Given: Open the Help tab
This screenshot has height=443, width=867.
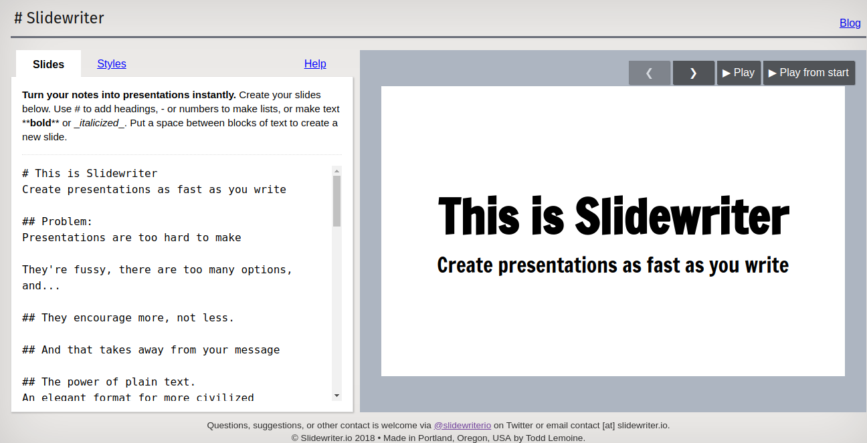Looking at the screenshot, I should pyautogui.click(x=315, y=63).
